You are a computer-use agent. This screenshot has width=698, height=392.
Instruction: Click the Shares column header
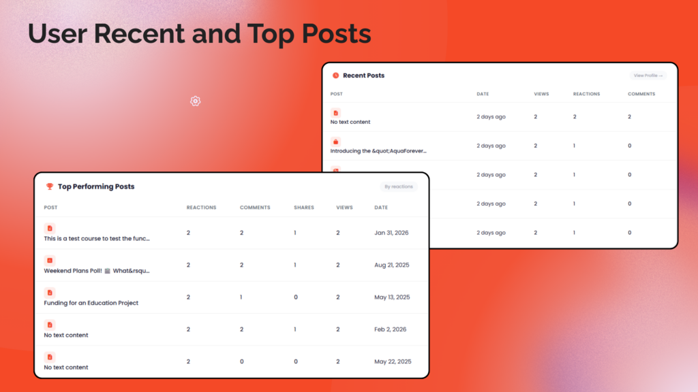[303, 208]
